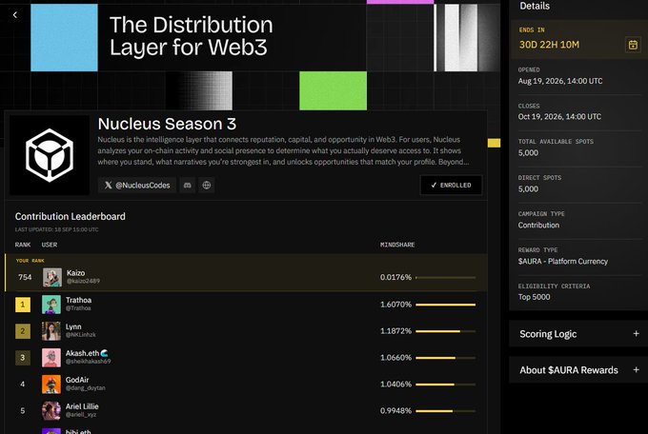The width and height of the screenshot is (648, 434).
Task: Click the Kaizo name in Your Rank
Action: click(x=75, y=273)
